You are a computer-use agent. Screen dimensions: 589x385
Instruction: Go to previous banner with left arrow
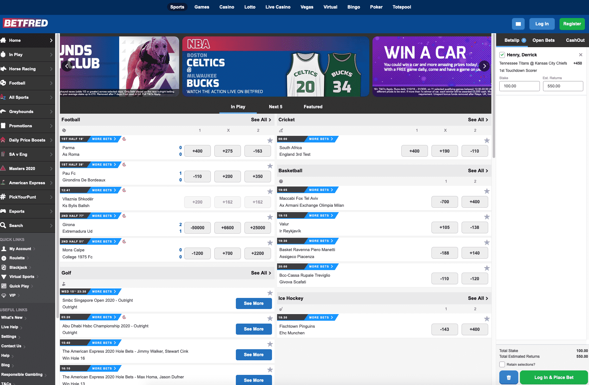tap(67, 66)
